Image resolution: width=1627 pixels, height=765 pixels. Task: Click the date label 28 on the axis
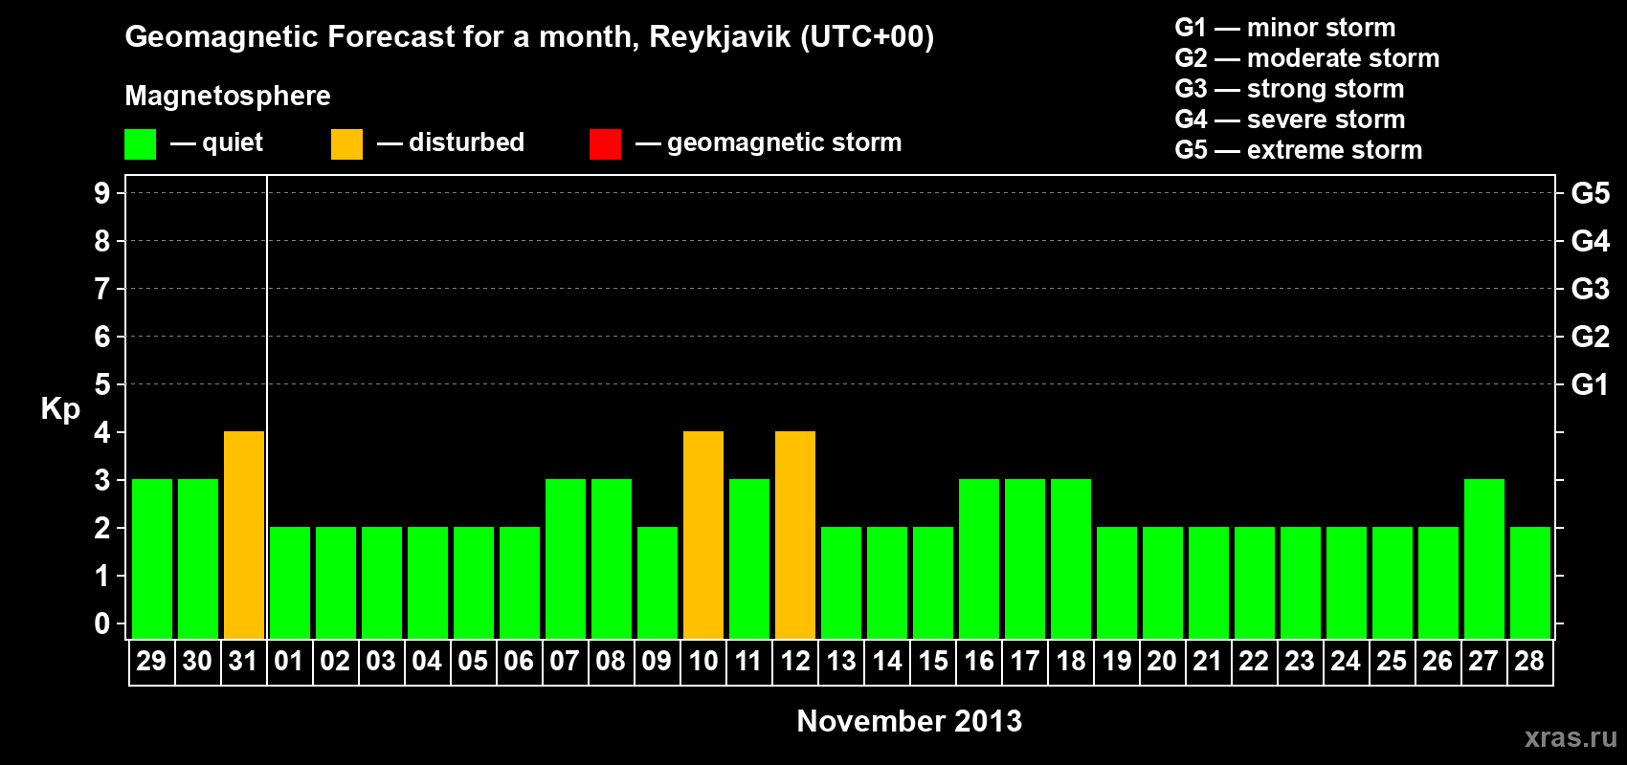pos(1529,661)
